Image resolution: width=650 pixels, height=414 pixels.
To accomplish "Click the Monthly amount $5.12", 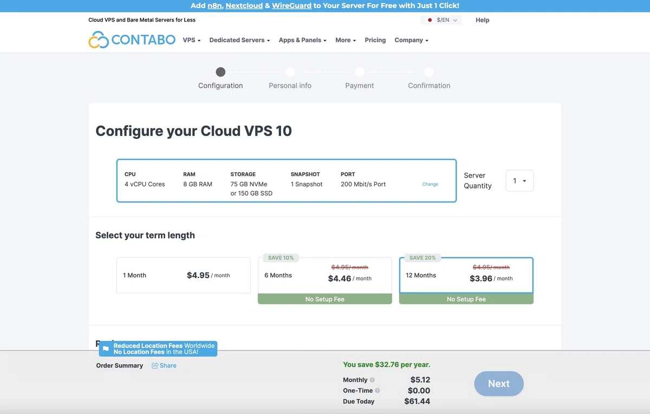I will click(x=420, y=380).
